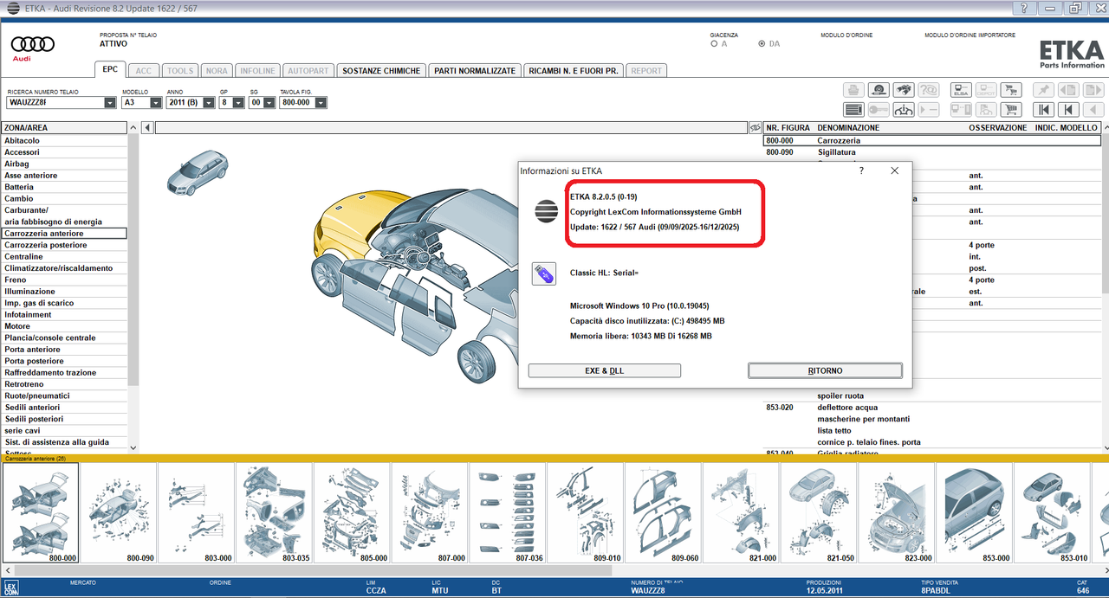Select the 800-090 Sigillatura row
Viewport: 1109px width, 598px height.
932,151
